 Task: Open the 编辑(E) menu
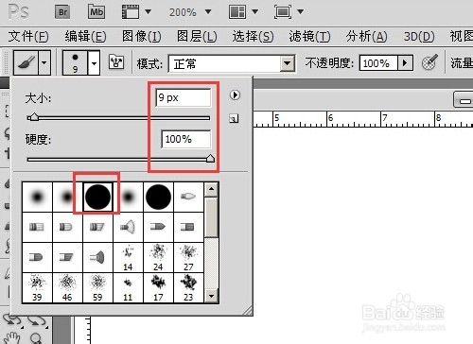point(85,36)
